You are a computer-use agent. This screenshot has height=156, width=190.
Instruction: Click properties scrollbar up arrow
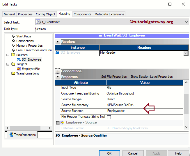(186, 82)
